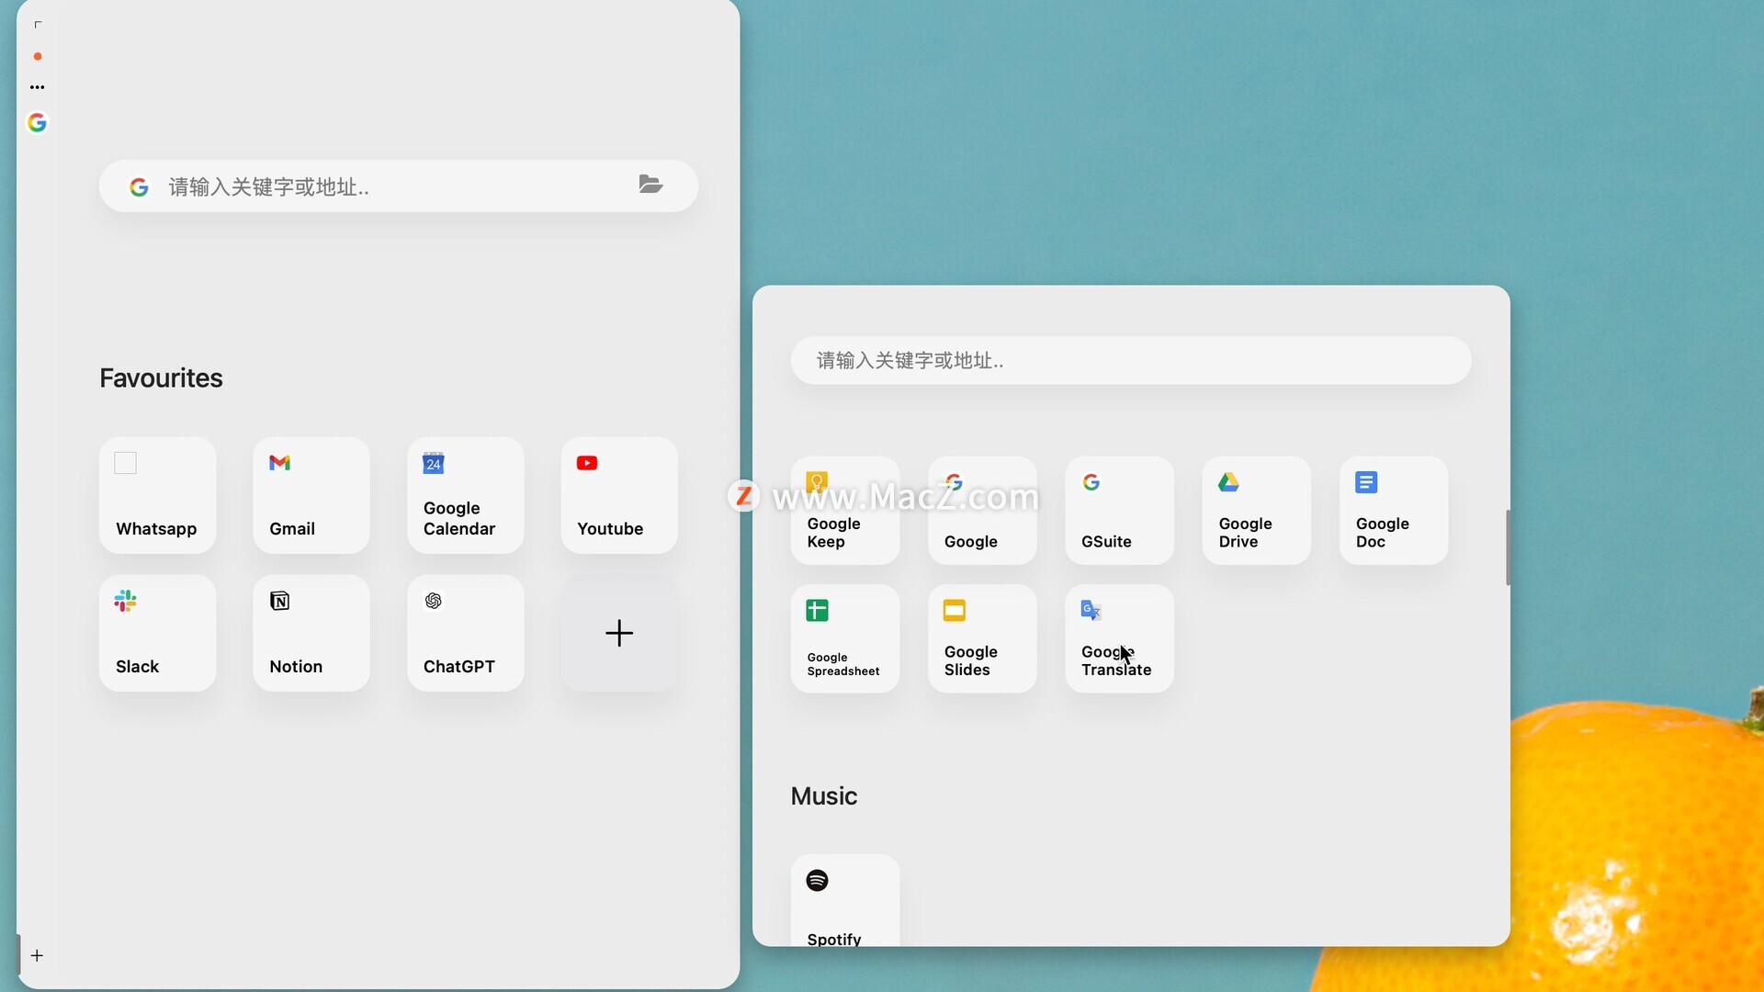The height and width of the screenshot is (992, 1764).
Task: Open the Slack favourite tile
Action: point(157,633)
